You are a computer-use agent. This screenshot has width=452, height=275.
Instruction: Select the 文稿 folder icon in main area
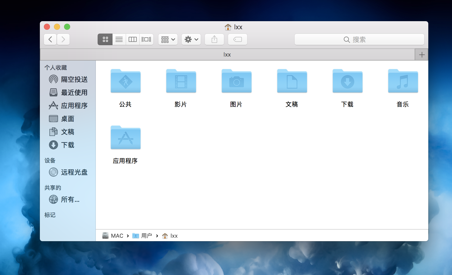[292, 81]
